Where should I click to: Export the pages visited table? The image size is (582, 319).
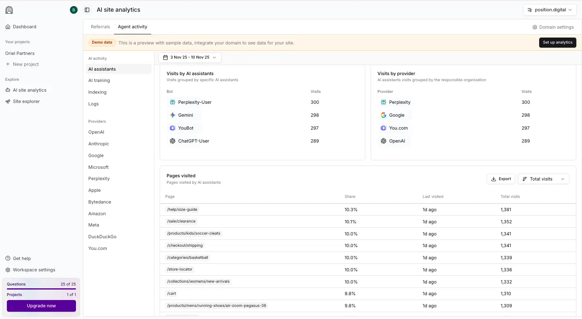pyautogui.click(x=501, y=179)
